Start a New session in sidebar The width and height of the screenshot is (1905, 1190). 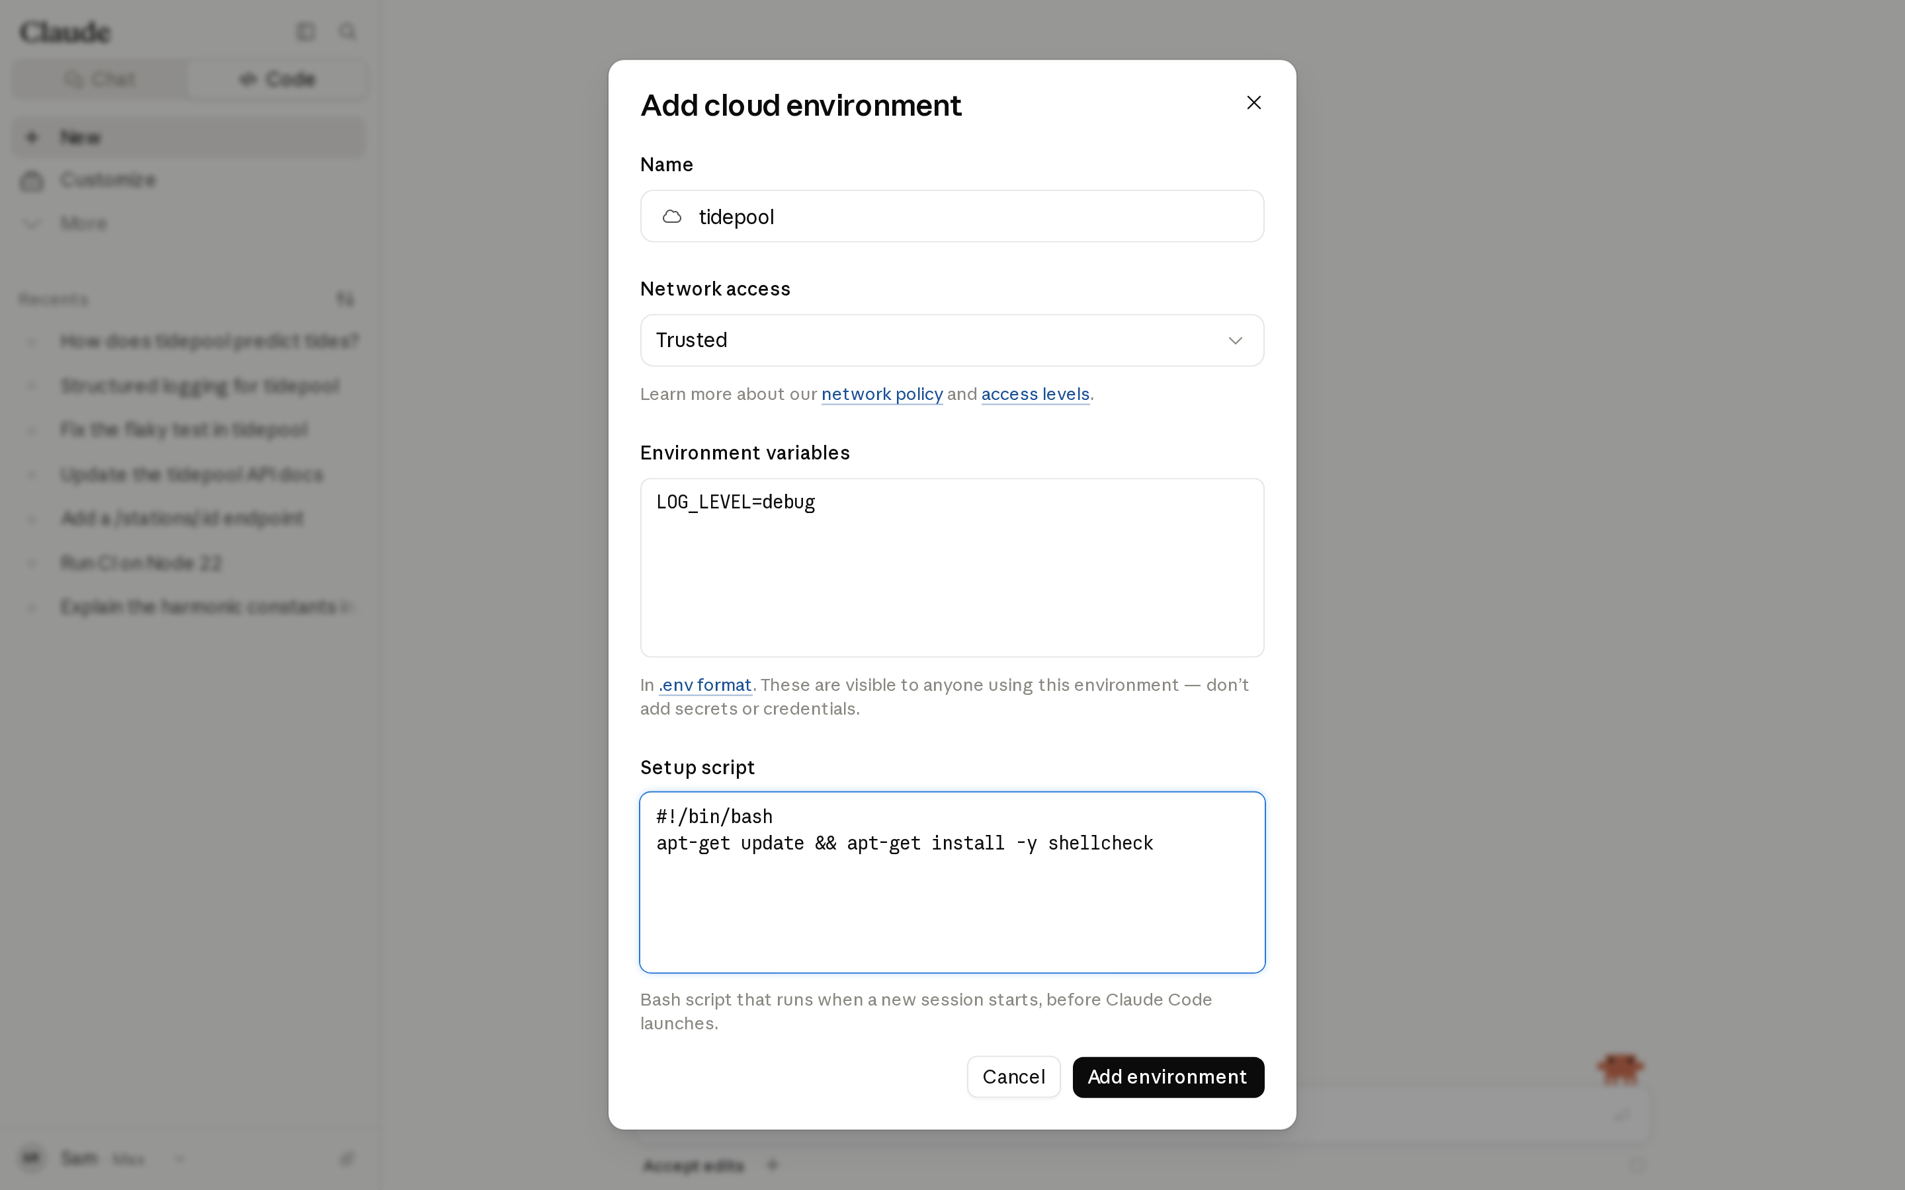pos(189,138)
